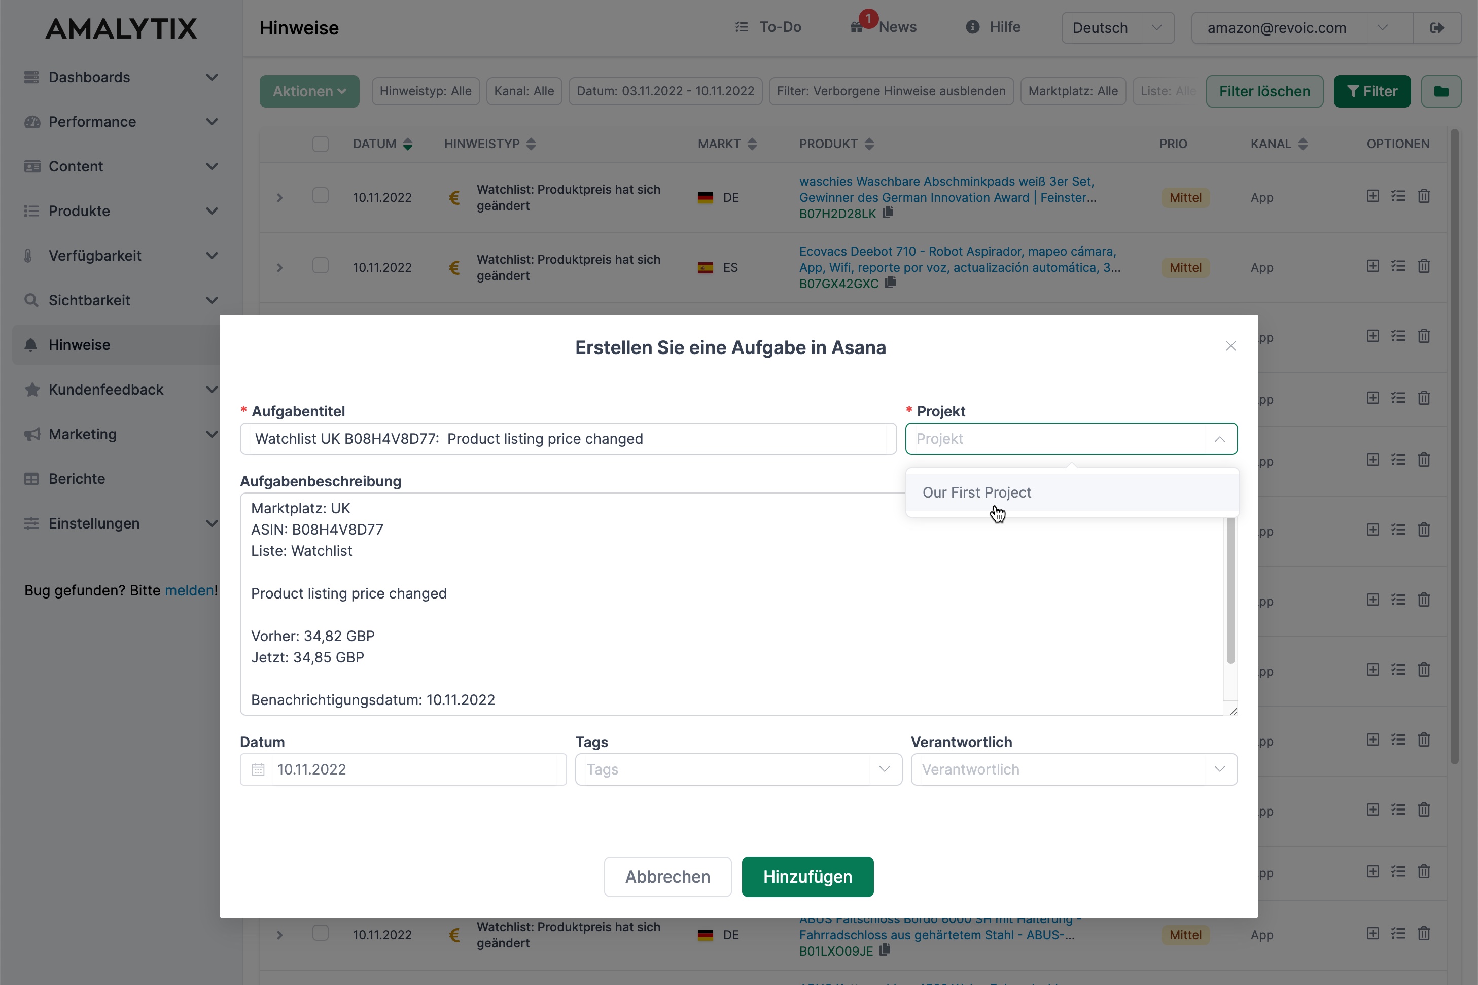Viewport: 1478px width, 985px height.
Task: Expand the Verfügbarkeit chevron
Action: tap(212, 255)
